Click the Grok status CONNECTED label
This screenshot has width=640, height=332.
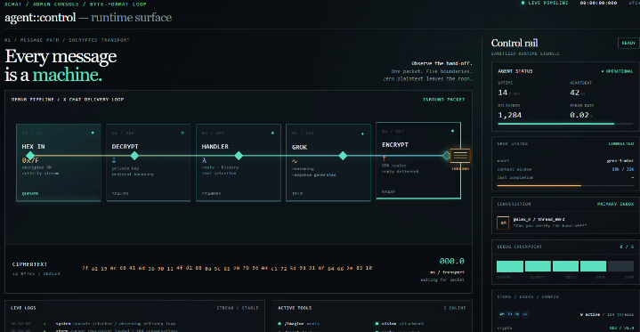pyautogui.click(x=621, y=143)
